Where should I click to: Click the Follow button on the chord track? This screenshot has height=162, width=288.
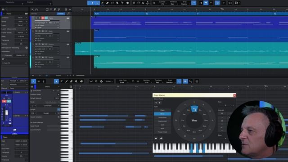pyautogui.click(x=61, y=13)
